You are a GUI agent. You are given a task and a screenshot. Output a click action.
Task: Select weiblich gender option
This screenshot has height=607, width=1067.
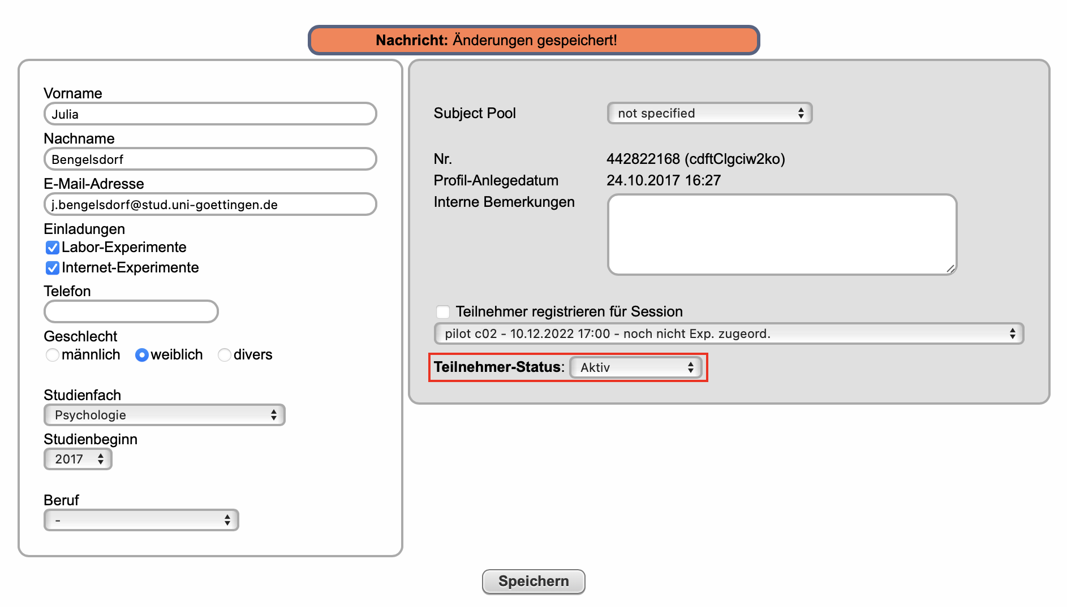[142, 355]
